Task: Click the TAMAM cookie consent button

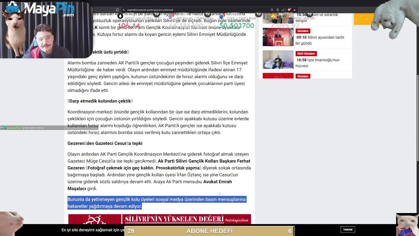Action: coord(348,230)
